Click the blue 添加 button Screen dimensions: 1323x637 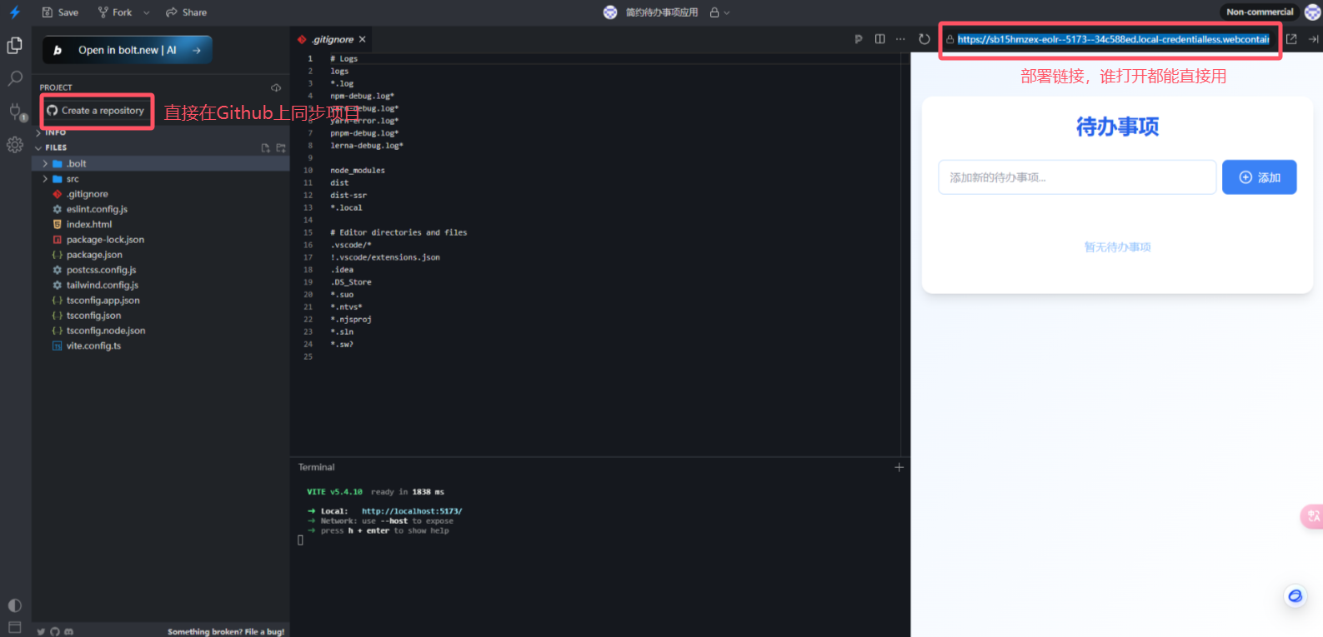pos(1259,177)
